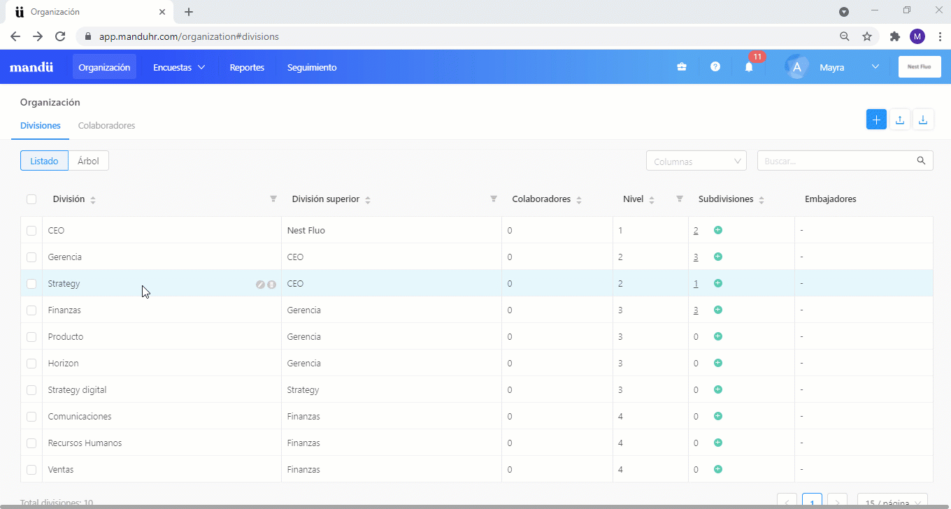951x509 pixels.
Task: Open Strategy's 1 subdivision link
Action: pyautogui.click(x=696, y=284)
